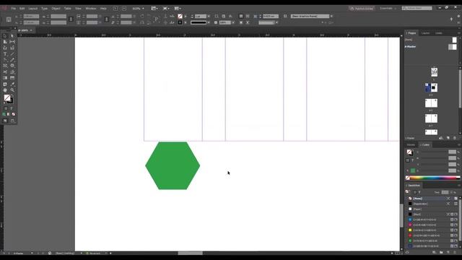Toggle constrain proportions for width and height
This screenshot has width=462, height=260.
click(71, 19)
